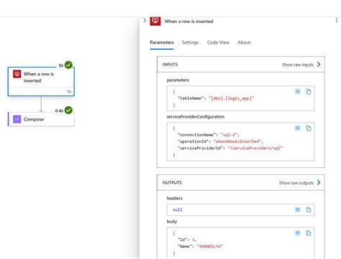Select the 'When a row is inserted' node
341x259 pixels.
pos(41,82)
